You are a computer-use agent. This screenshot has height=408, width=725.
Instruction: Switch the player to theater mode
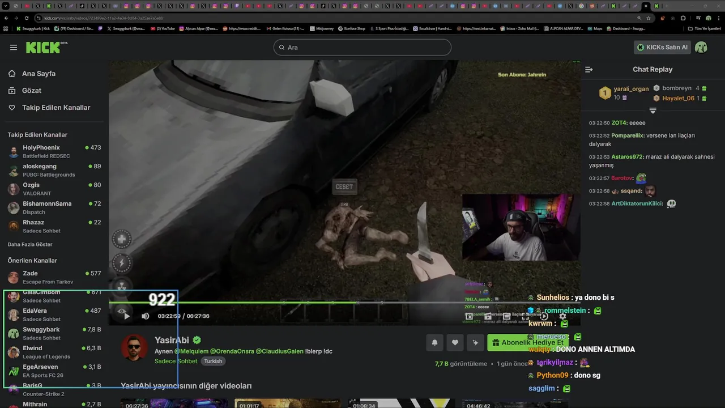pyautogui.click(x=506, y=316)
